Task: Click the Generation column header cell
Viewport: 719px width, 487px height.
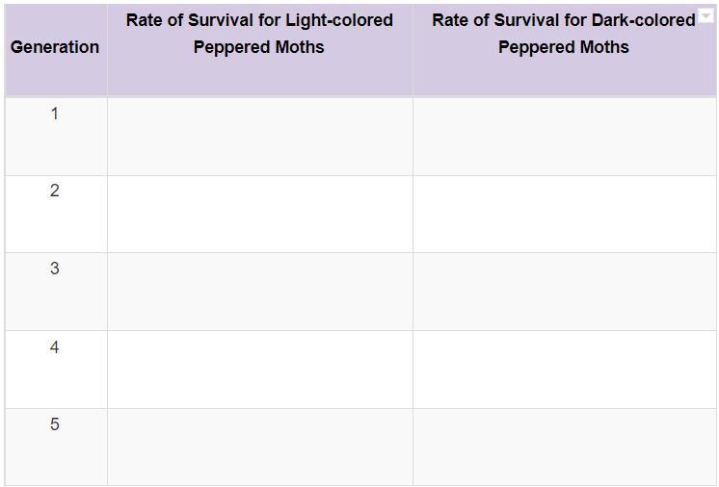Action: point(55,47)
